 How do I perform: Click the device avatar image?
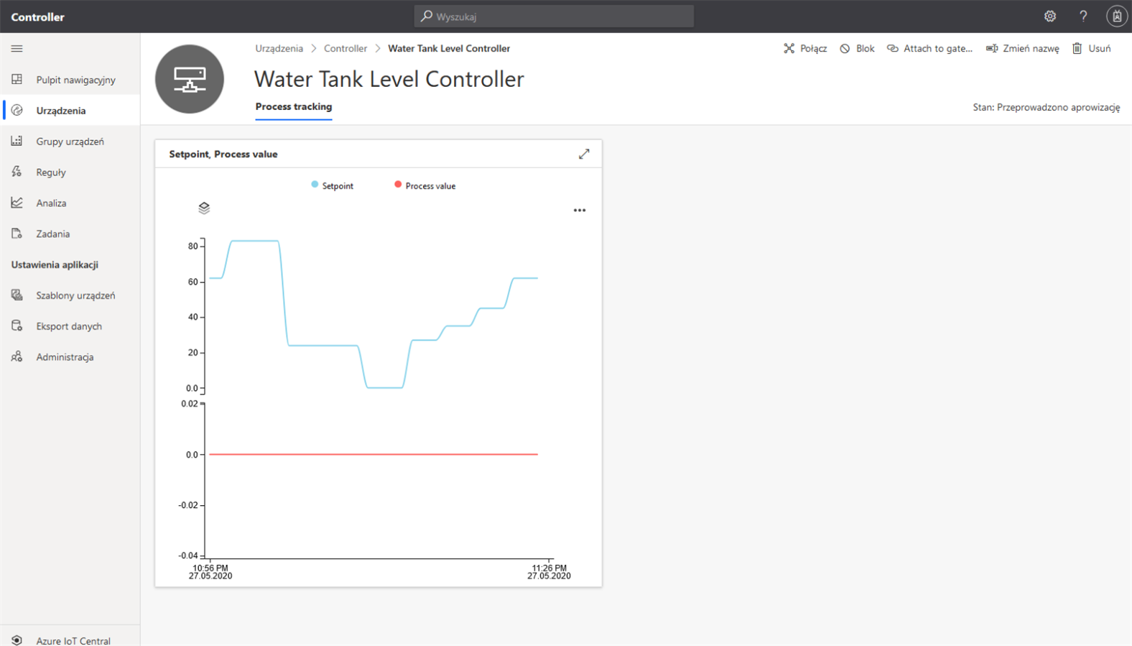click(x=190, y=79)
